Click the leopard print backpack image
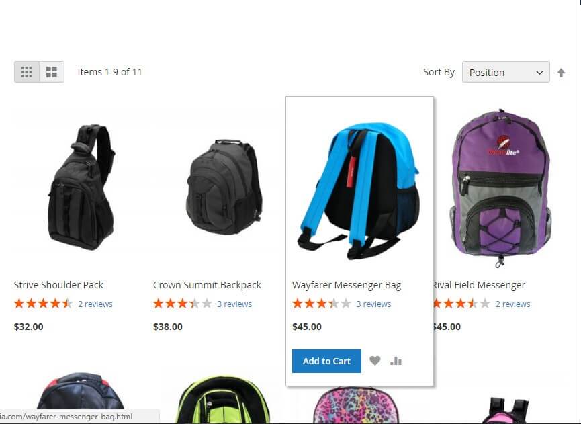 tap(357, 405)
